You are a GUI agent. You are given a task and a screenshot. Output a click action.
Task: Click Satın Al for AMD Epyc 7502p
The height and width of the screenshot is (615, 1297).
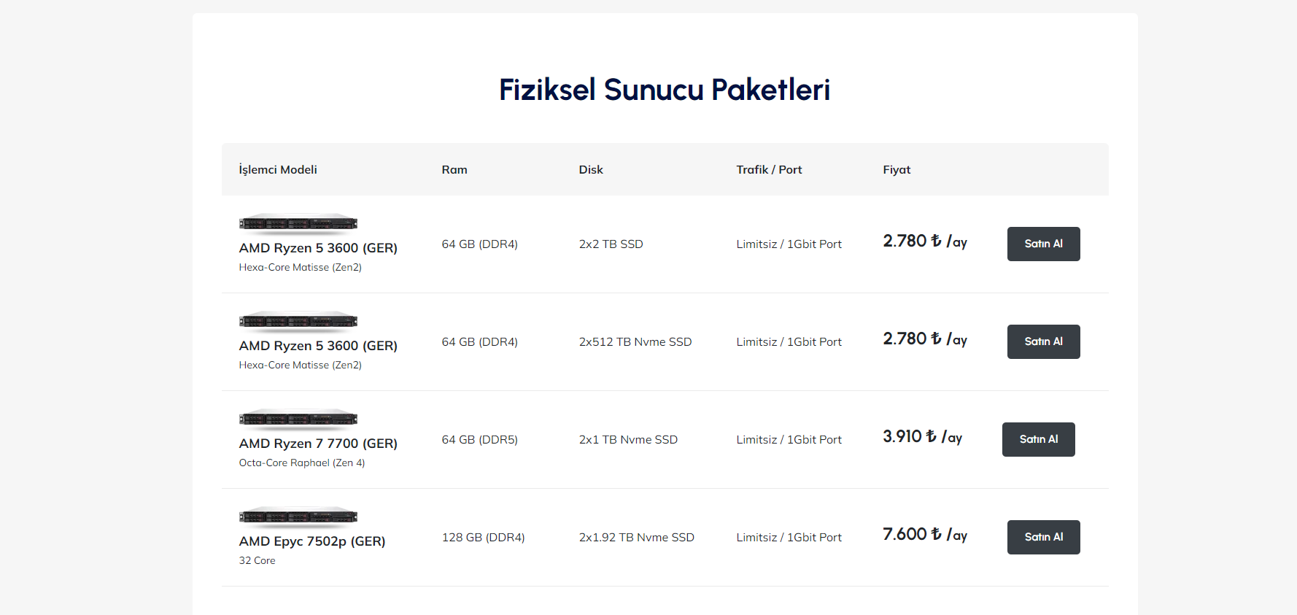click(1043, 537)
